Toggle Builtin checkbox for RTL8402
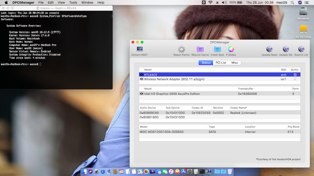 tap(295, 75)
